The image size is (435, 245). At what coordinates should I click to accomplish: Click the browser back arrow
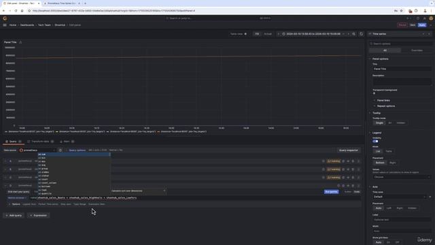(4, 11)
